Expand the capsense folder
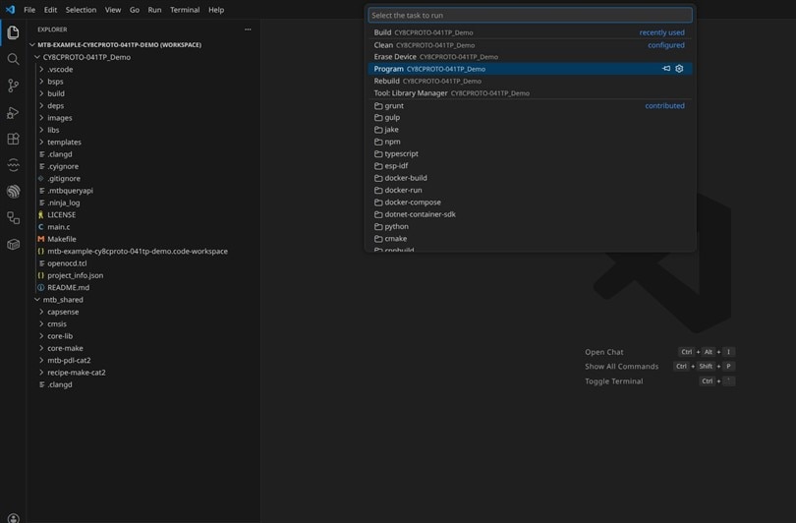796x523 pixels. (x=41, y=312)
